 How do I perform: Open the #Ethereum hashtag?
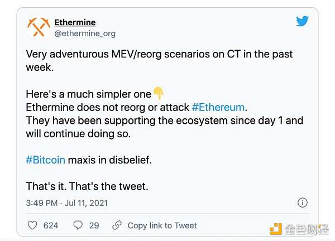tap(218, 107)
